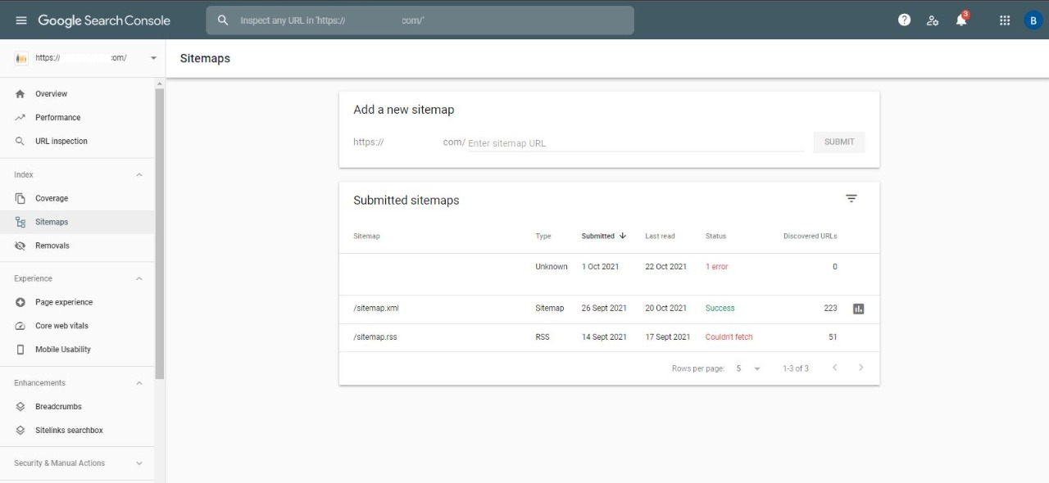Collapse the Enhancements section
The image size is (1049, 483).
point(139,383)
